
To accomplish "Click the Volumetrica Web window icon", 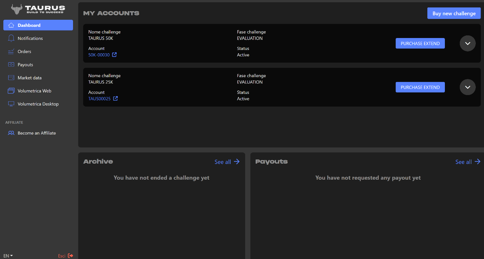I will (11, 91).
